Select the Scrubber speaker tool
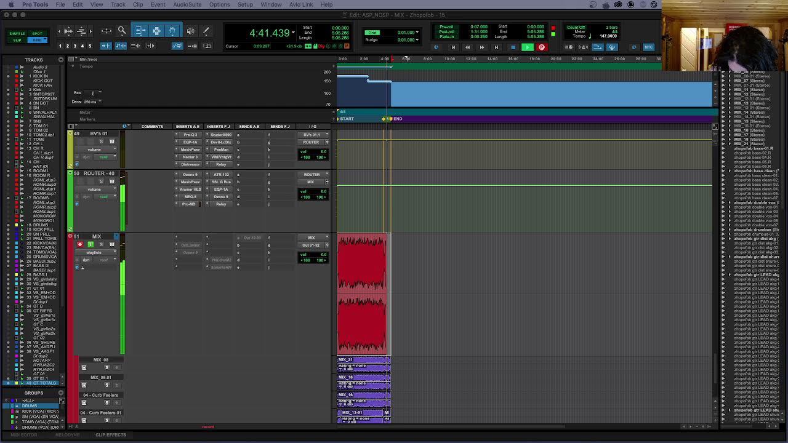 coord(190,31)
